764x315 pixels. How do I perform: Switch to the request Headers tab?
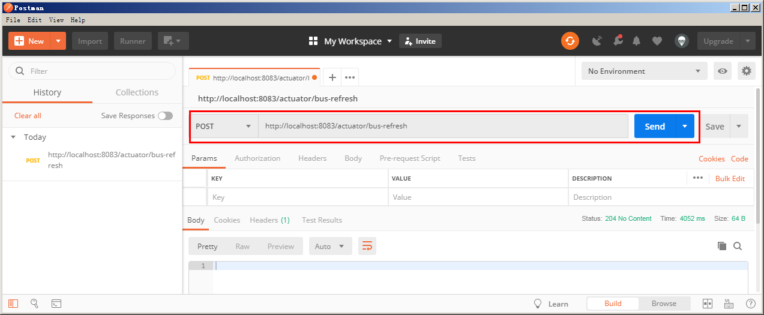point(312,158)
